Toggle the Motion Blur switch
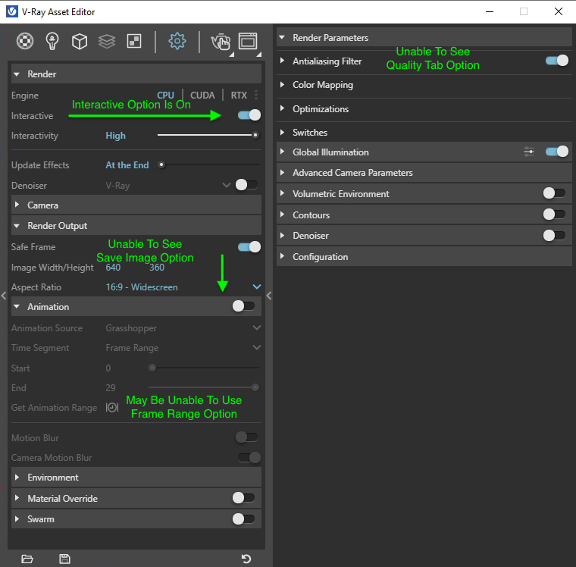The image size is (576, 567). [x=246, y=437]
